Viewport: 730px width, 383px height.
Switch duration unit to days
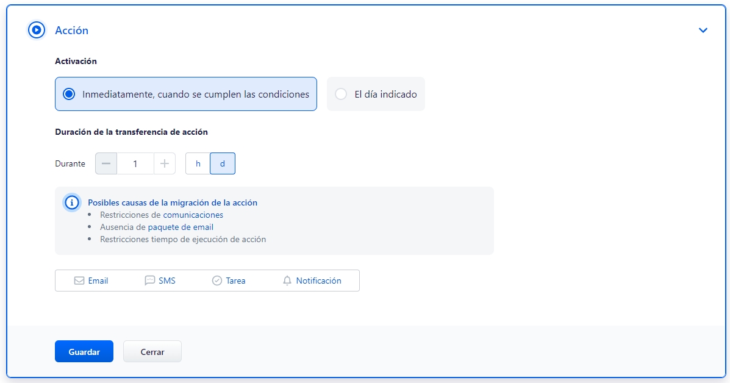(x=223, y=163)
